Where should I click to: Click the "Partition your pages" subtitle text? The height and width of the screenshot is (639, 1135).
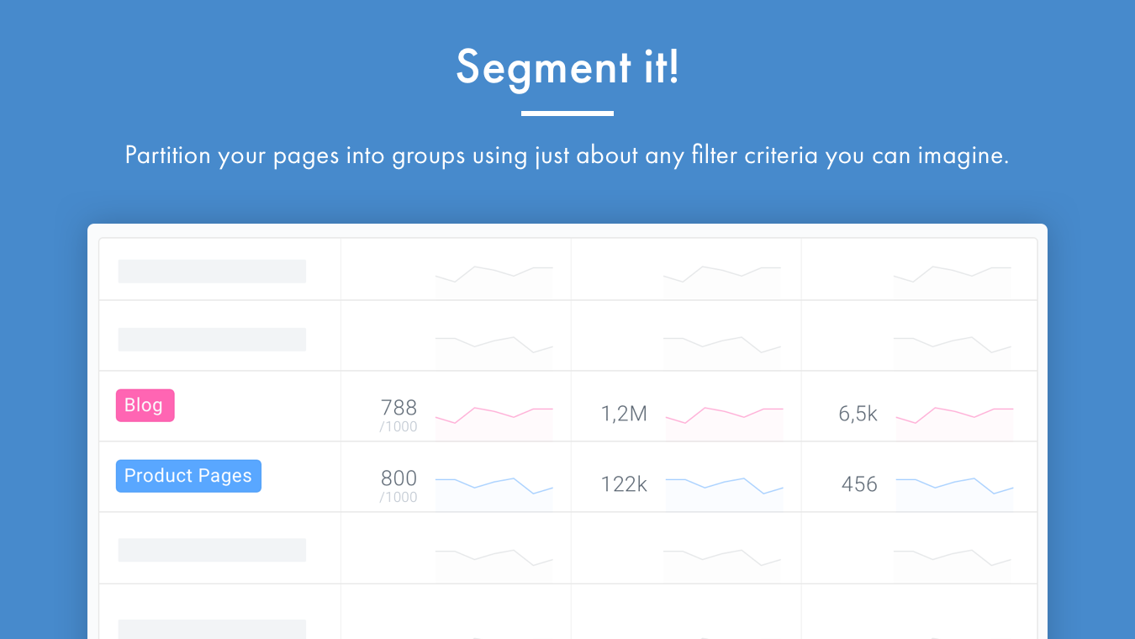click(x=567, y=156)
